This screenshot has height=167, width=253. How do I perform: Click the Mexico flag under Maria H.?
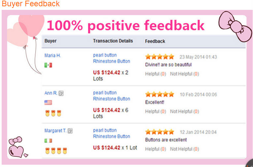(x=48, y=65)
